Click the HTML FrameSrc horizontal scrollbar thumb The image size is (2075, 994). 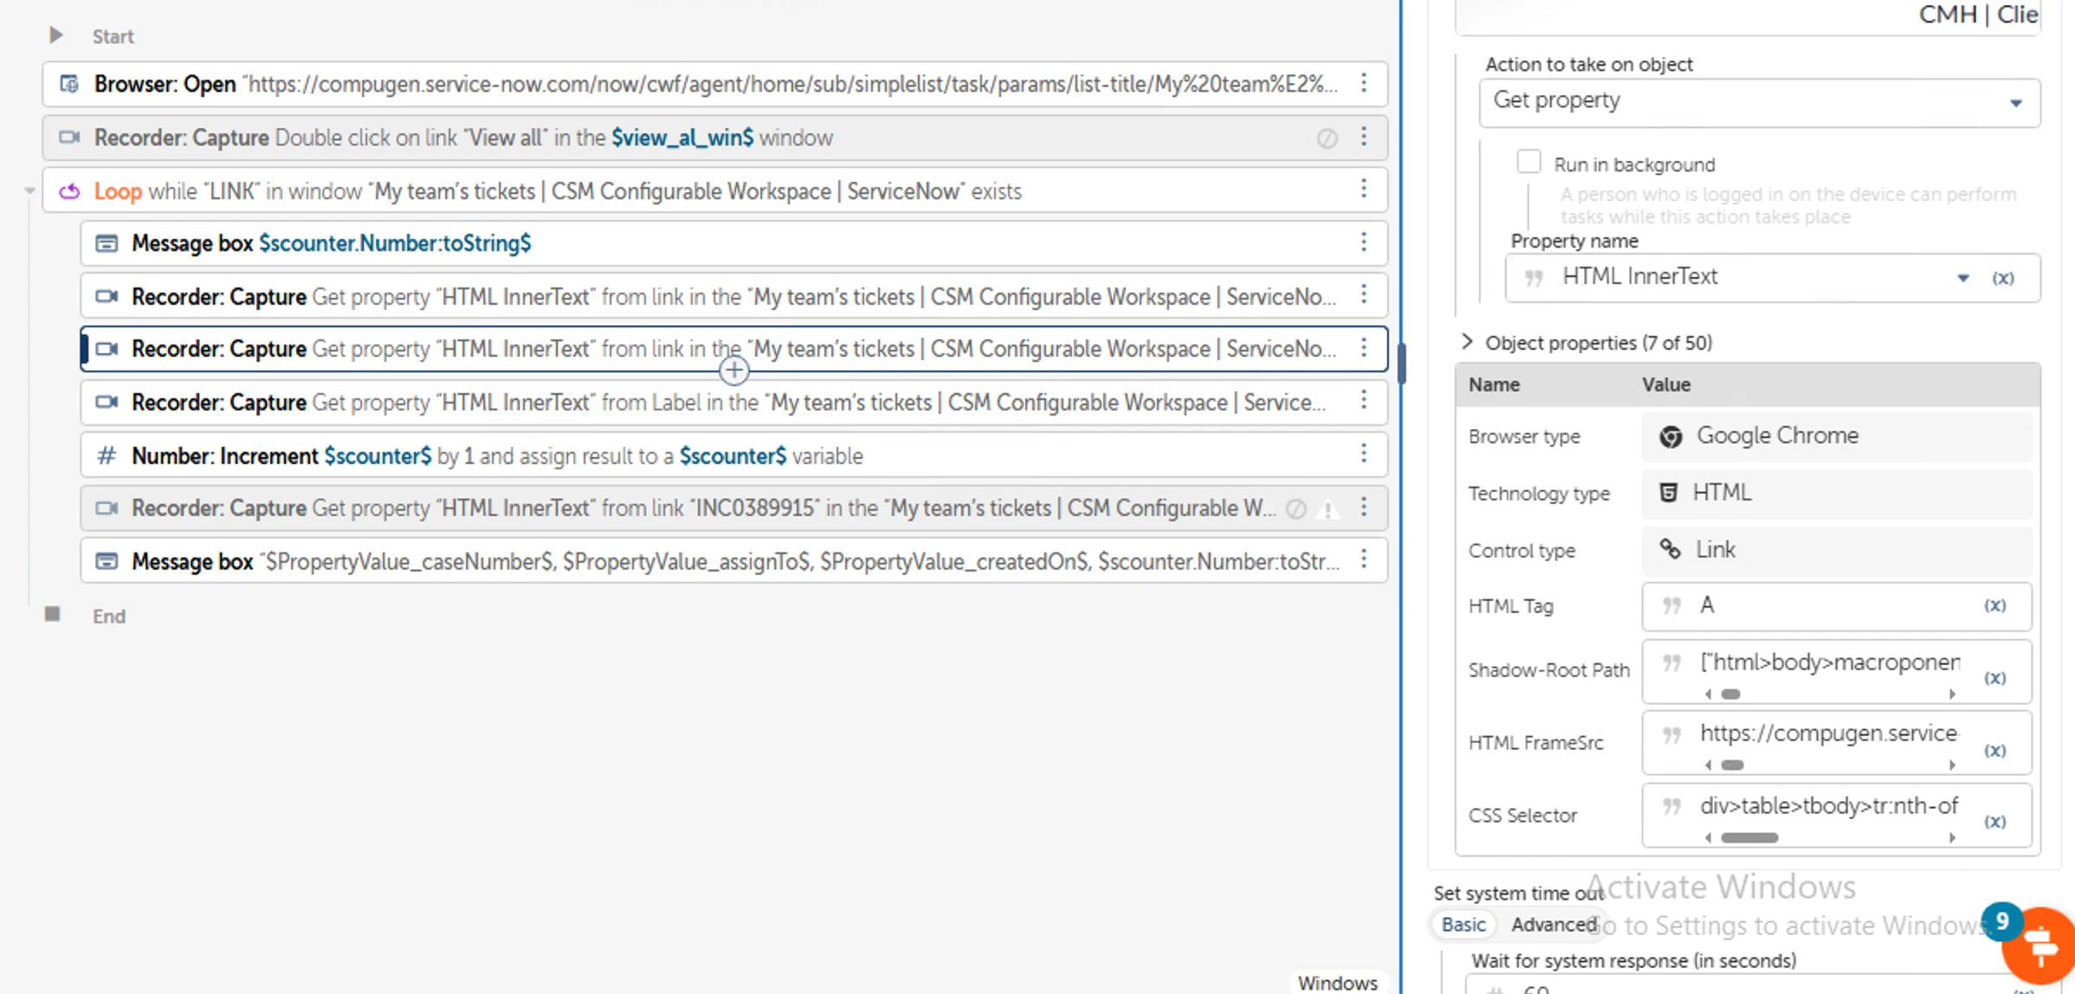point(1732,765)
